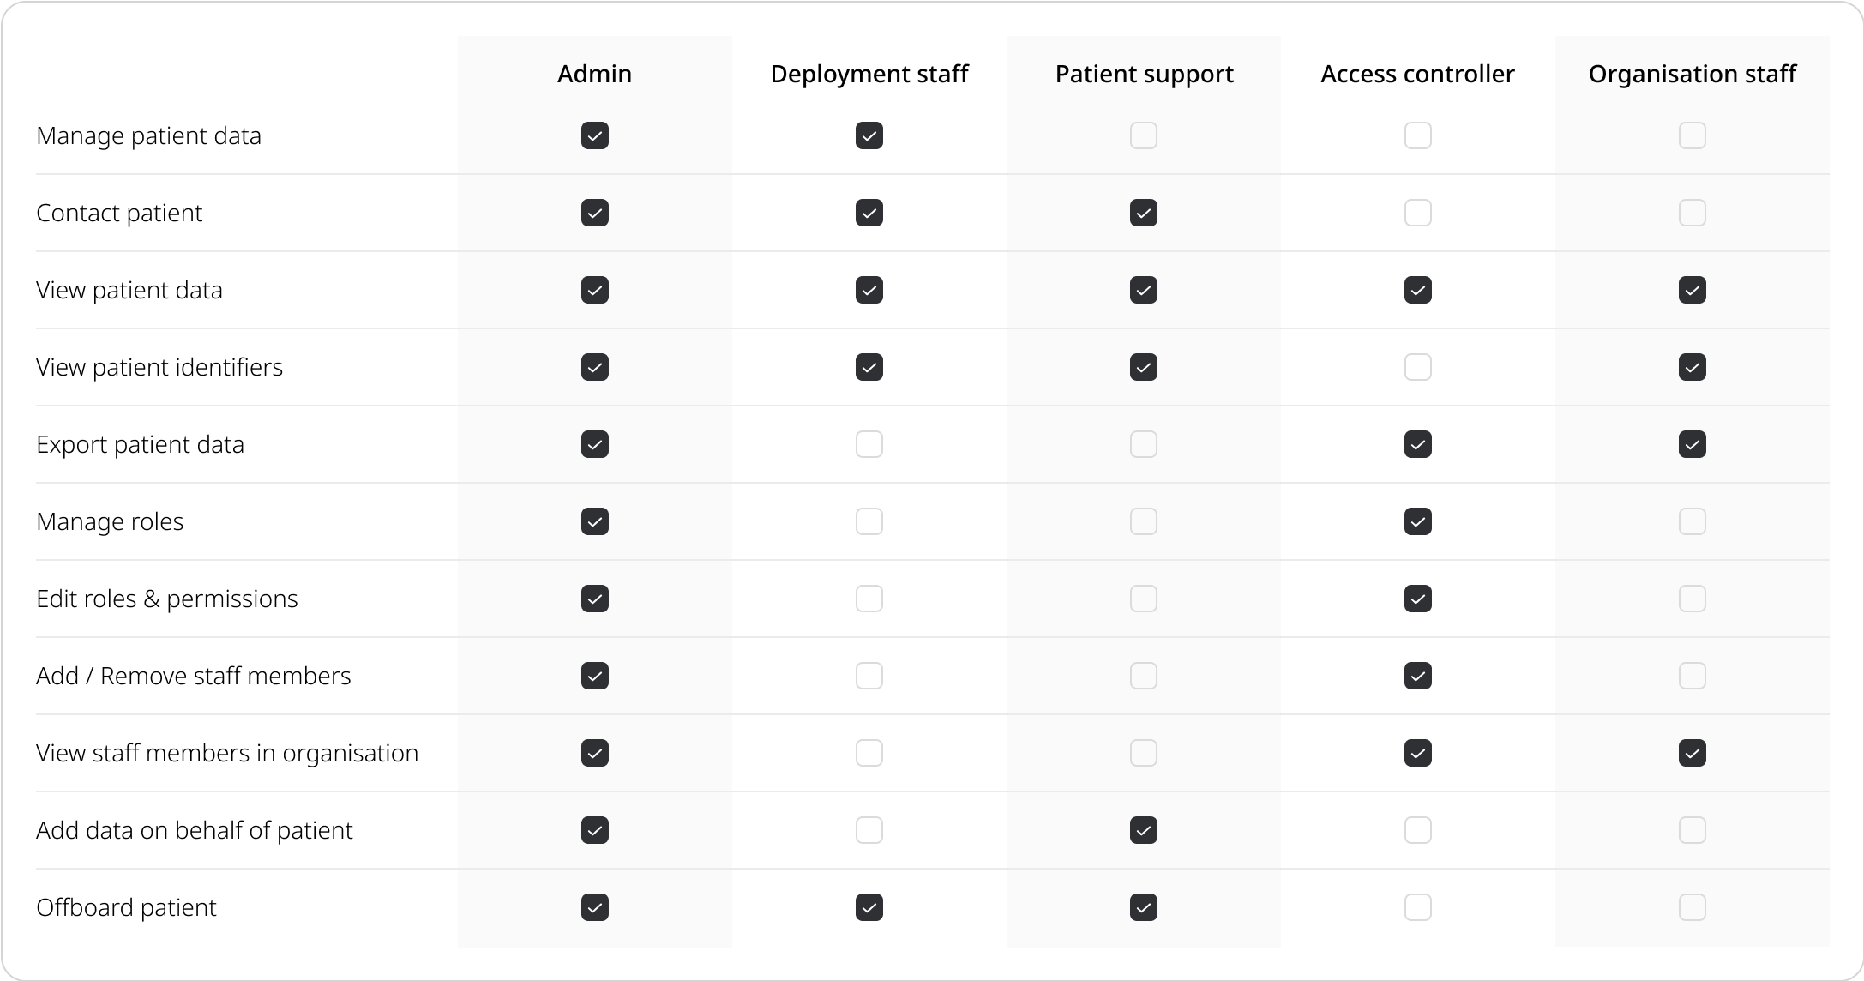Uncheck View patient data for Organisation staff
Image resolution: width=1864 pixels, height=981 pixels.
pyautogui.click(x=1693, y=290)
